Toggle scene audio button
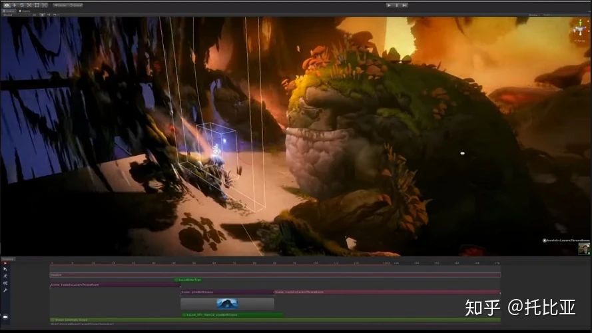 tap(49, 15)
